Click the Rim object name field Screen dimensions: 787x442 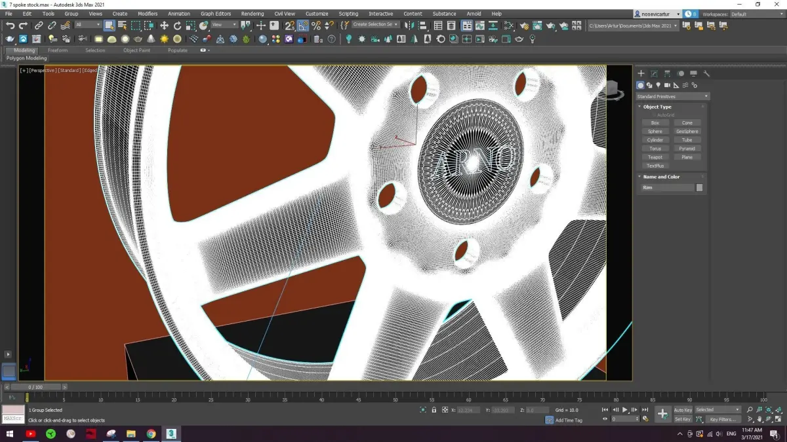point(668,187)
